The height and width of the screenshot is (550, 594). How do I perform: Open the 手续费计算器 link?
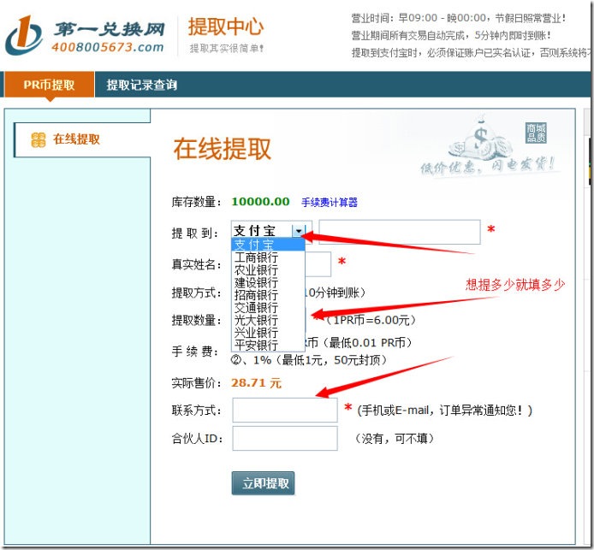[330, 203]
